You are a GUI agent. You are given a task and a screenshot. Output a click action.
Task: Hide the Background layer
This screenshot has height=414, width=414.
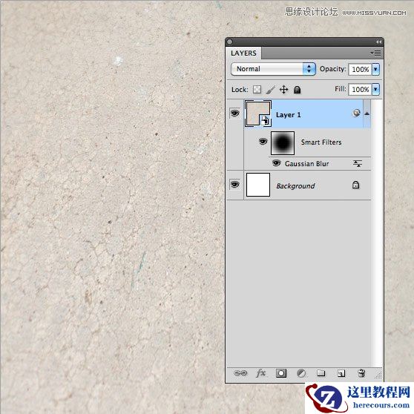235,184
